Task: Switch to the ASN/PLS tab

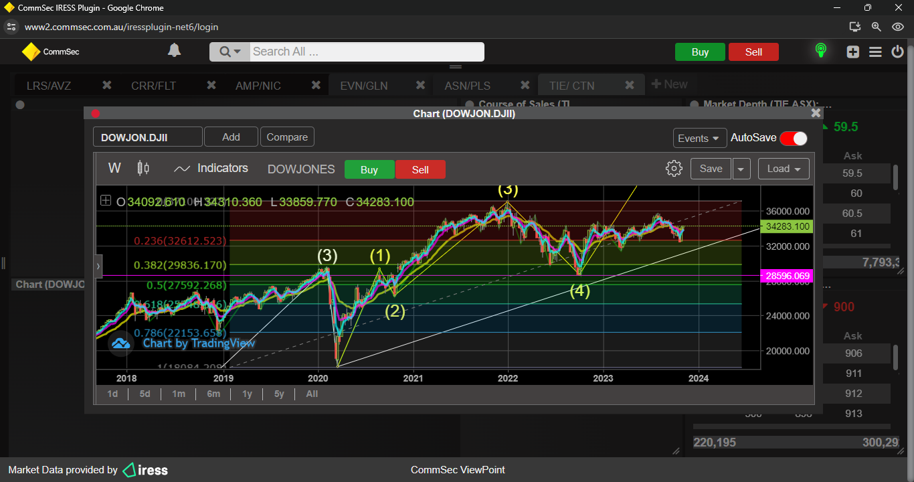Action: (467, 86)
